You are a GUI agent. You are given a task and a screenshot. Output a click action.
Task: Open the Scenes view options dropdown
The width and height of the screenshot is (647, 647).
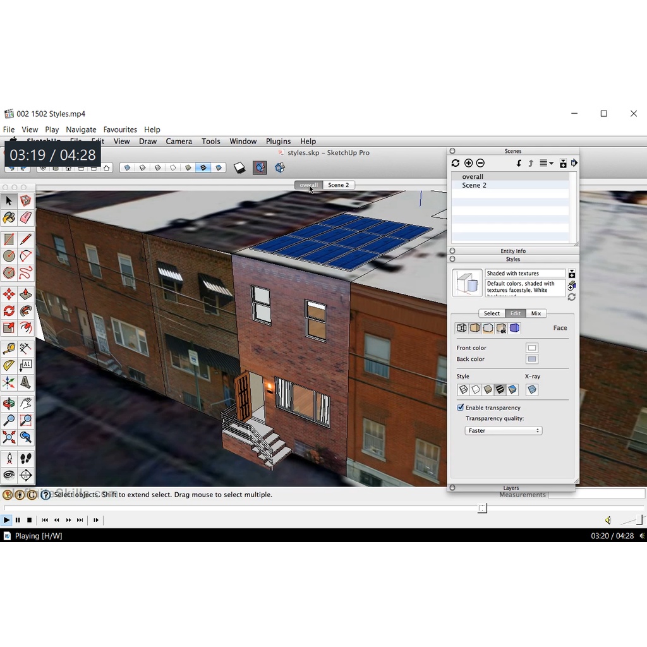(x=546, y=163)
